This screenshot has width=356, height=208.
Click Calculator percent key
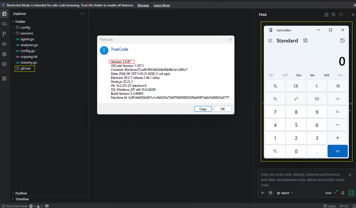pos(275,86)
